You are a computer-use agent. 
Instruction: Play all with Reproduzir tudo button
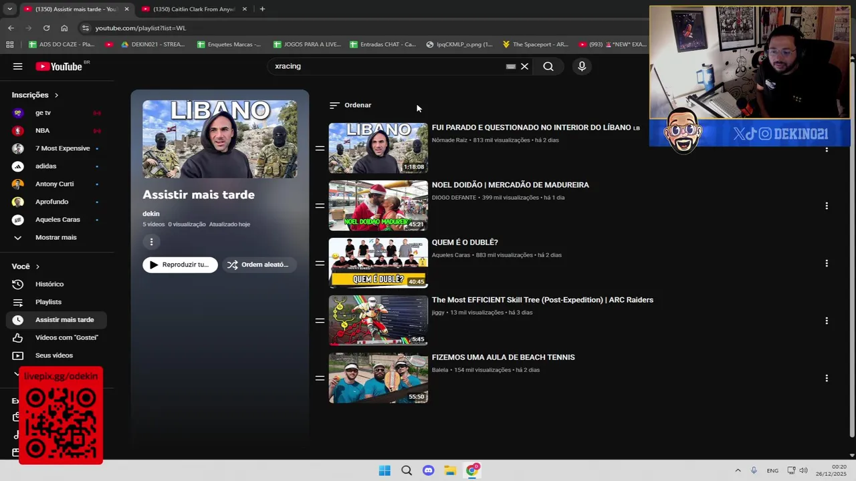tap(180, 265)
